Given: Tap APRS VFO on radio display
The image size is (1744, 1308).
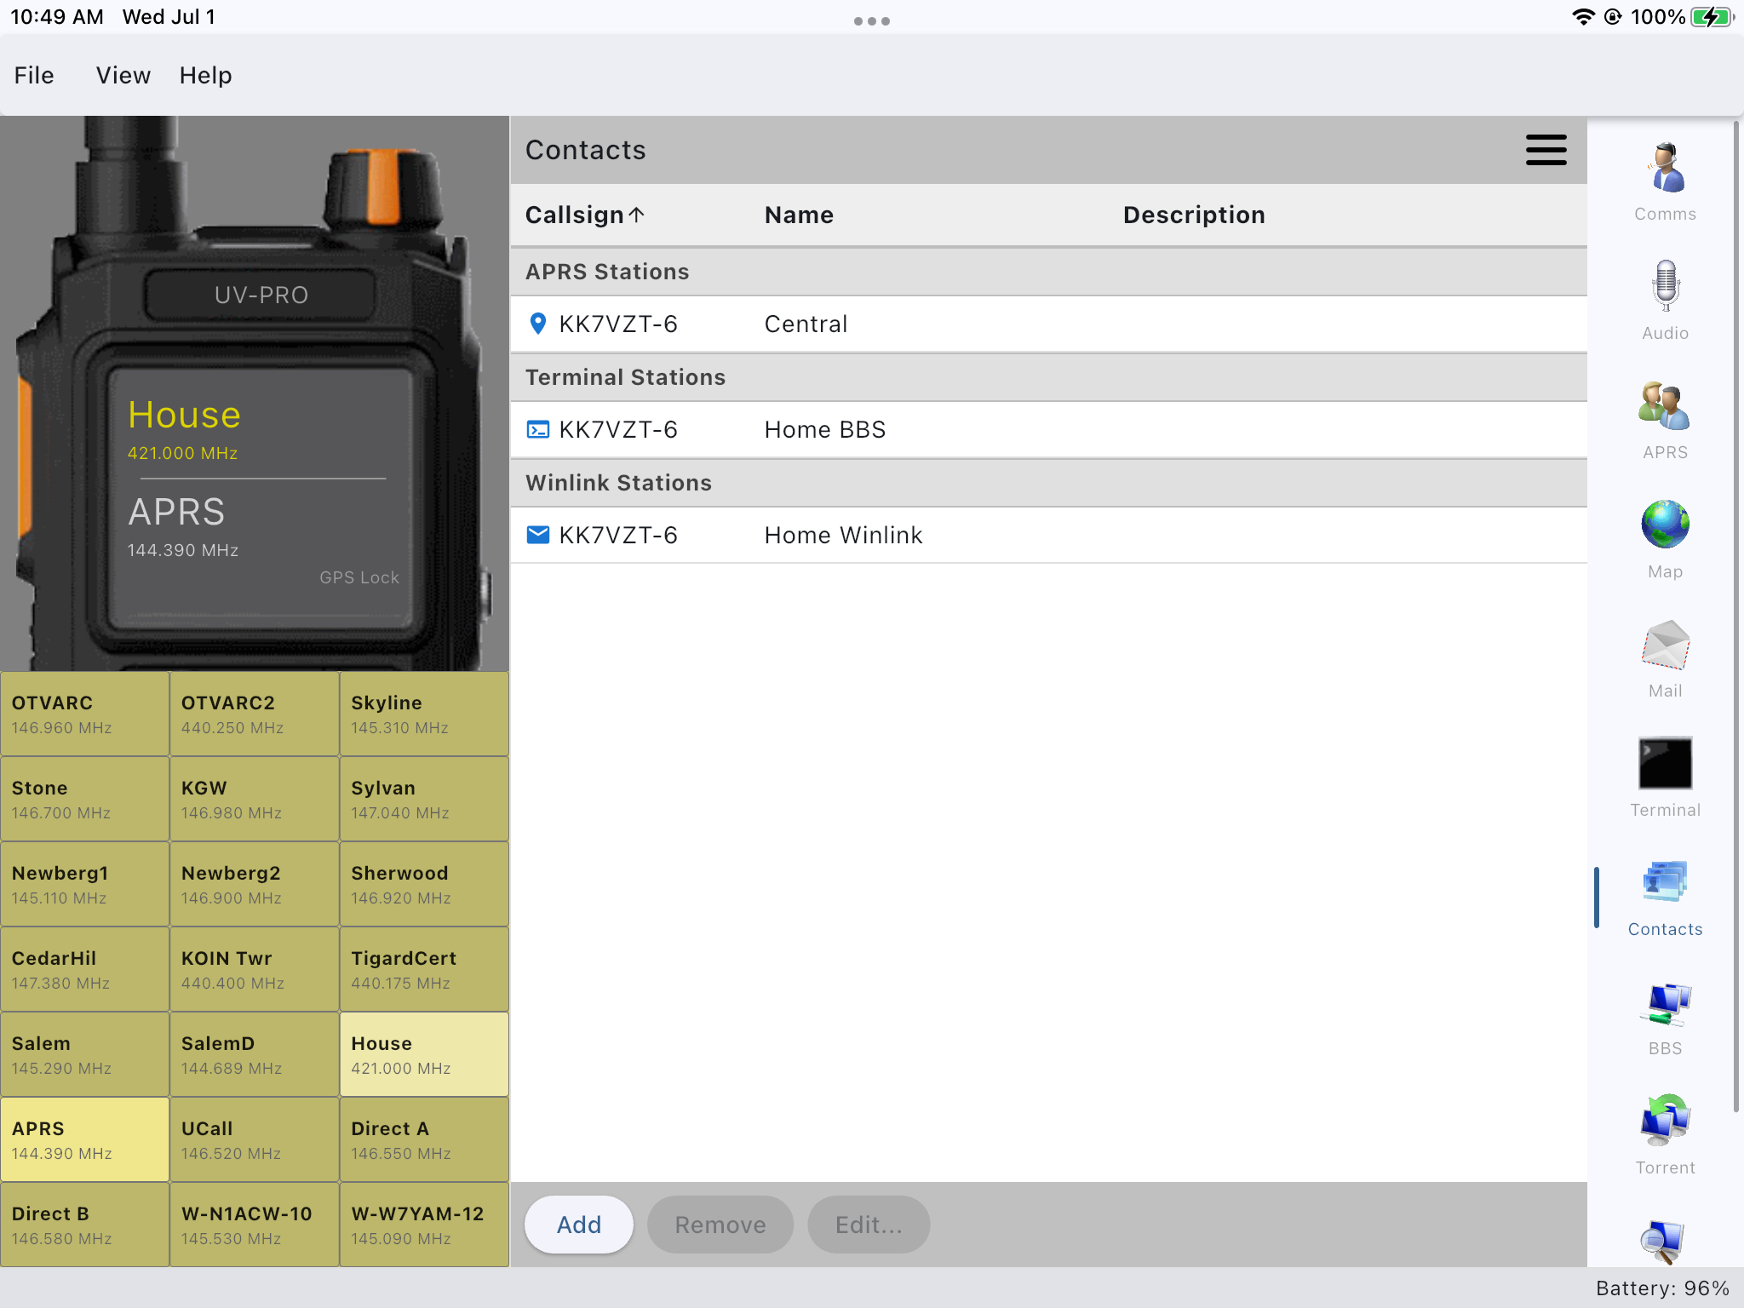Looking at the screenshot, I should tap(183, 526).
